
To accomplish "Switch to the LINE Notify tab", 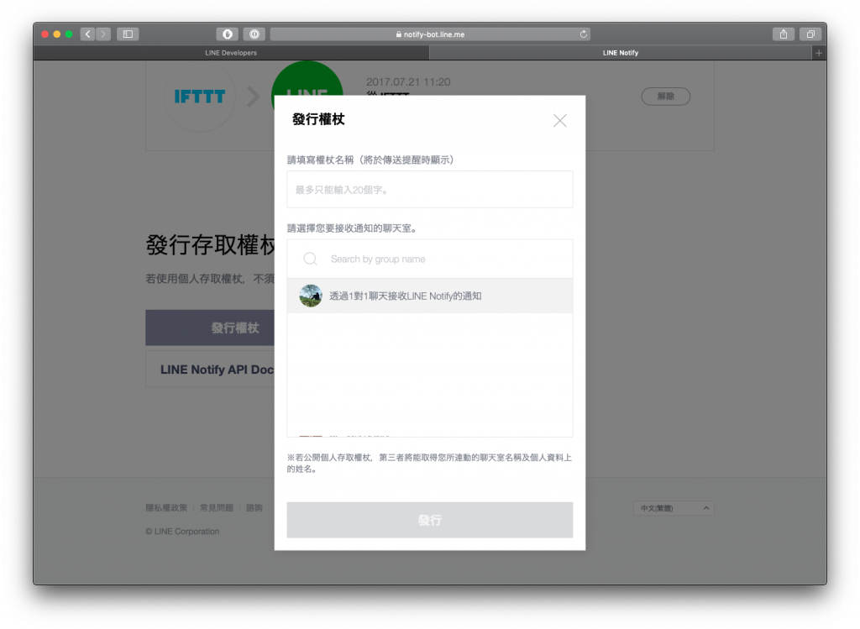I will pyautogui.click(x=621, y=53).
